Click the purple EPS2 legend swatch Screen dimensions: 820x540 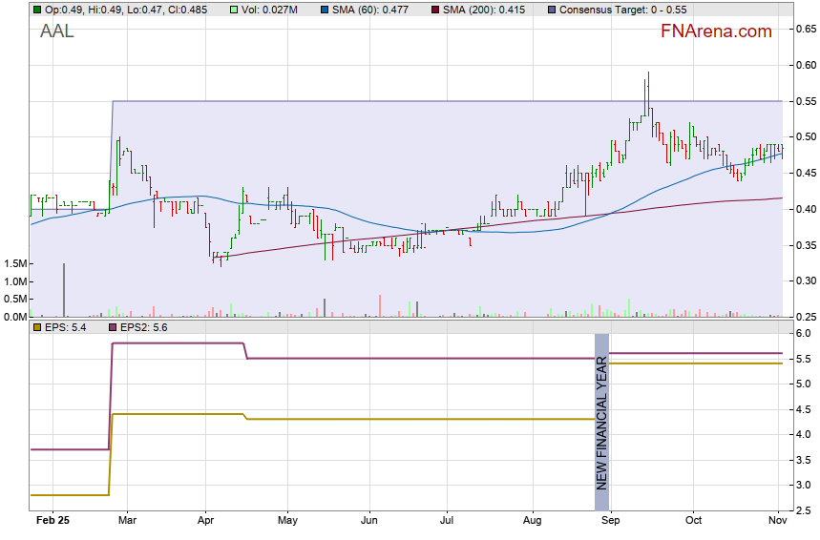tap(111, 327)
